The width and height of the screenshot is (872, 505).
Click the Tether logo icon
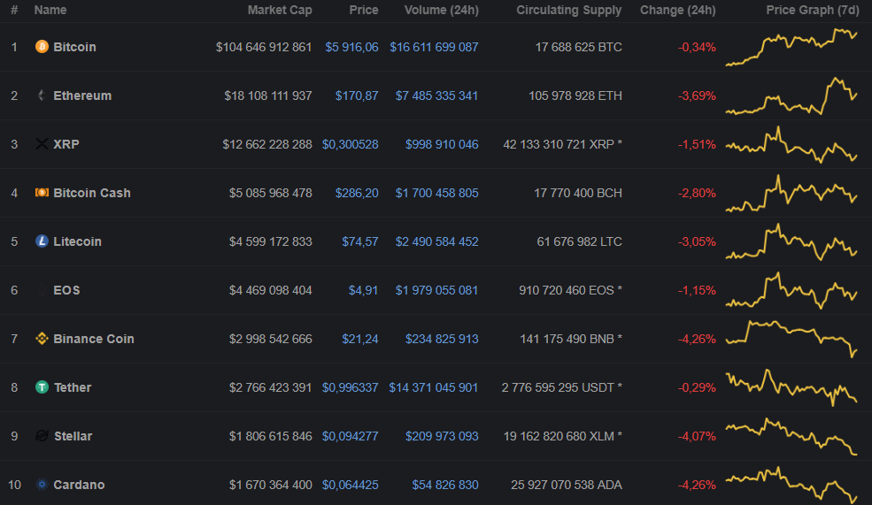pos(42,387)
